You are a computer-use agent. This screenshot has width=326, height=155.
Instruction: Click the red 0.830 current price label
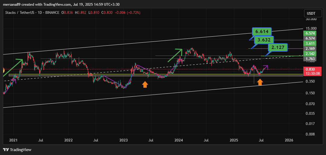pyautogui.click(x=310, y=69)
